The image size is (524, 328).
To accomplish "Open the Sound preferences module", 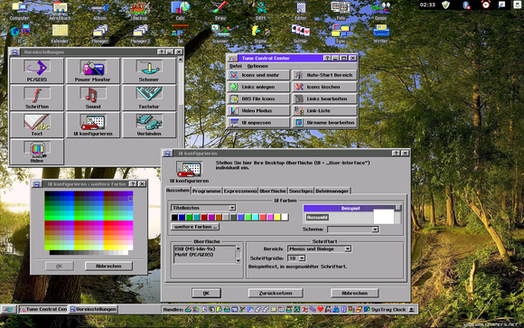I will click(92, 98).
